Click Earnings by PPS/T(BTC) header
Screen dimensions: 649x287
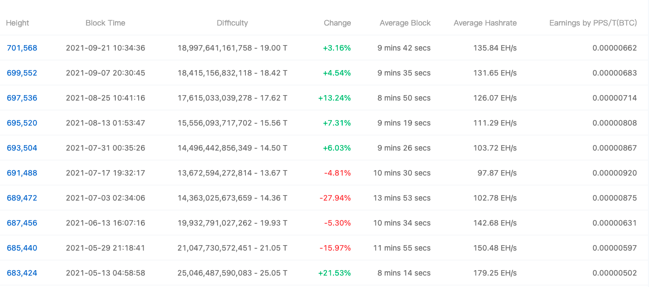(x=593, y=23)
